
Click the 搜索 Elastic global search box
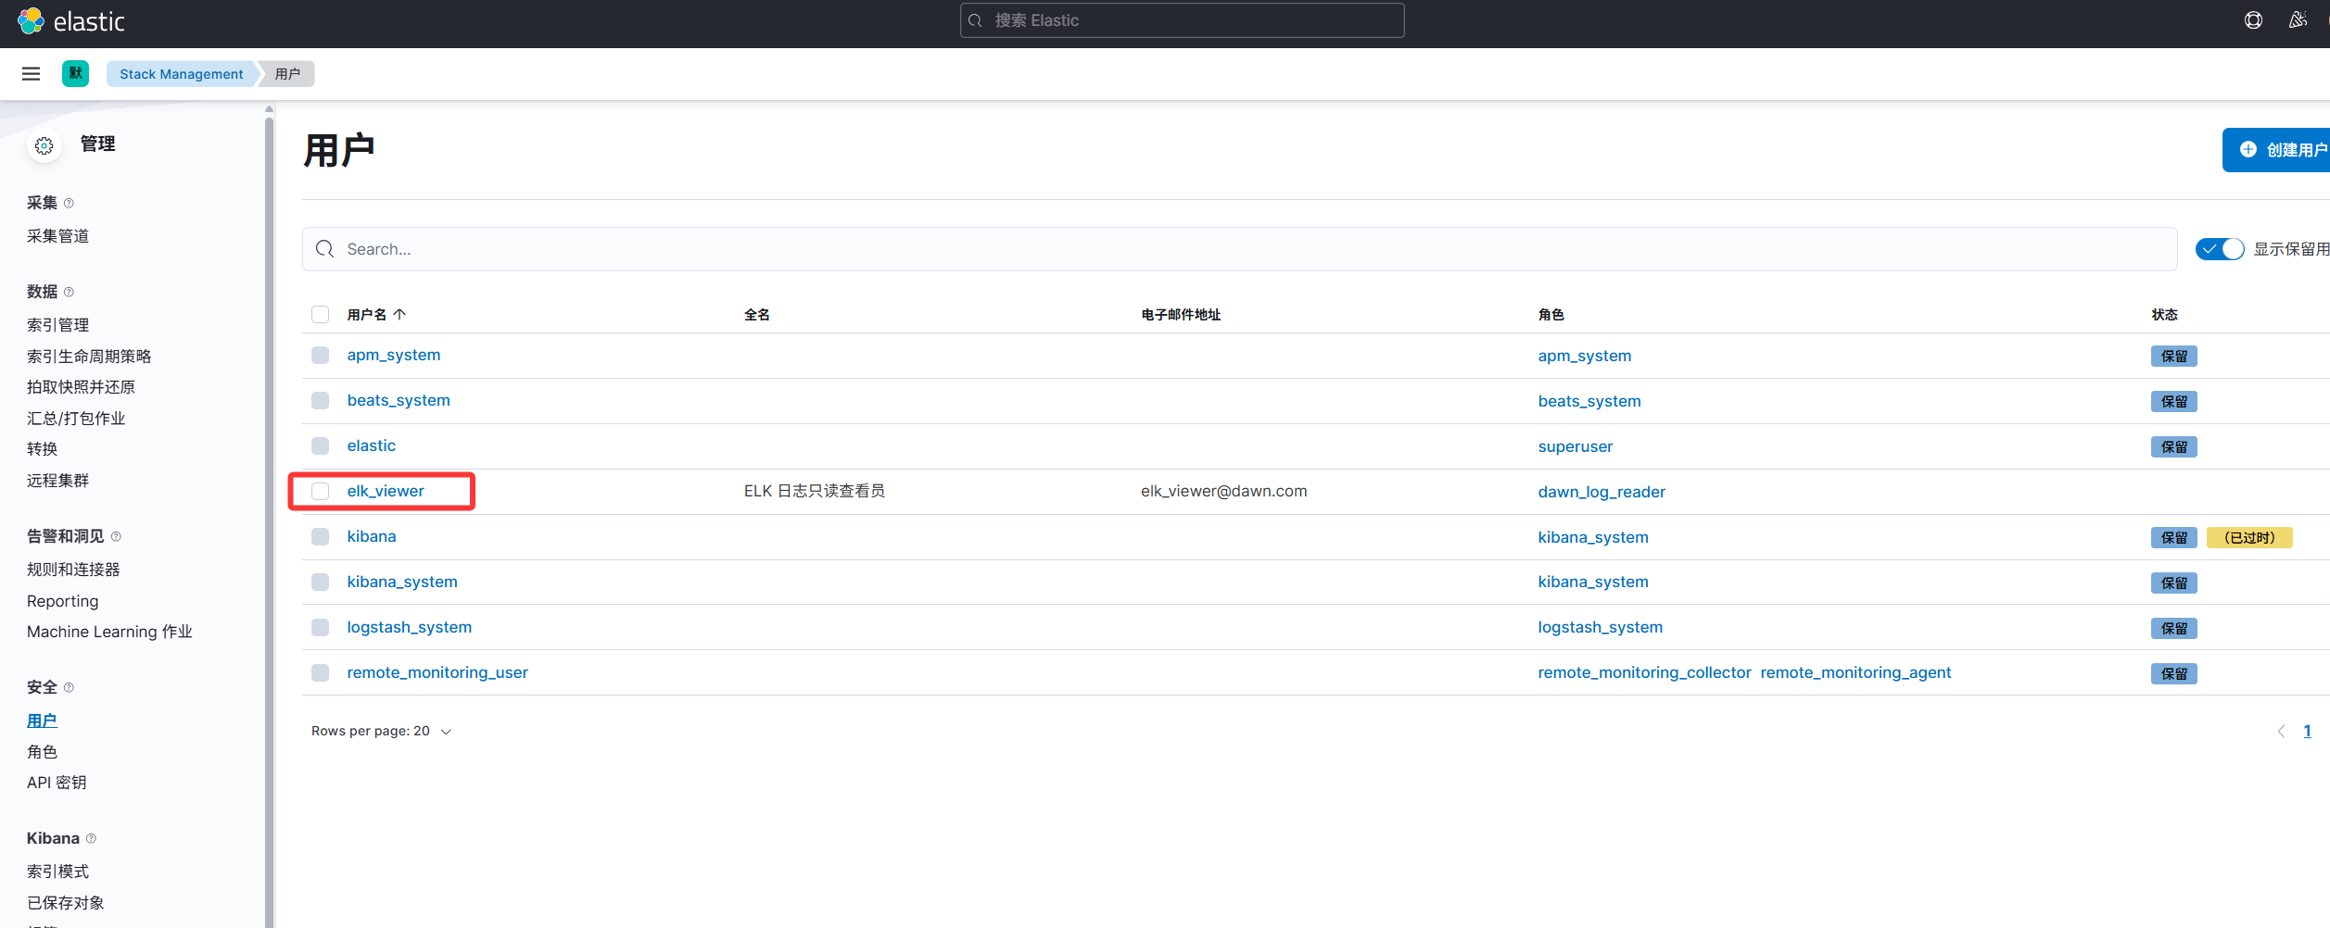pyautogui.click(x=1183, y=20)
